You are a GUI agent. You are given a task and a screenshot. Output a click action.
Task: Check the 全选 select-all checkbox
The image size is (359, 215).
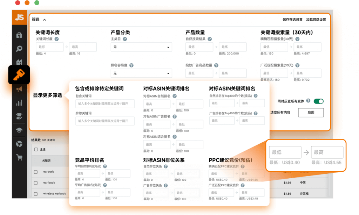[x=36, y=150]
